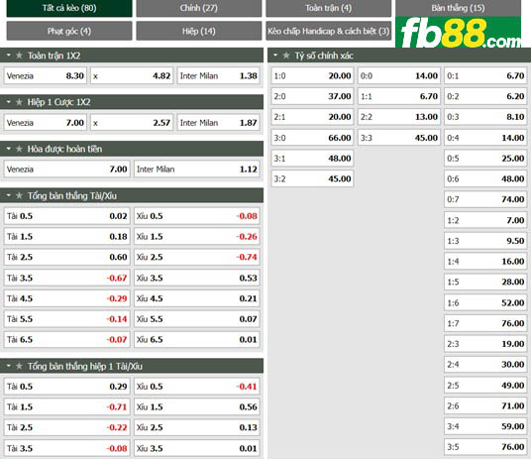Select Xỉu 3.5 at 0.53
The width and height of the screenshot is (531, 460).
tap(197, 278)
